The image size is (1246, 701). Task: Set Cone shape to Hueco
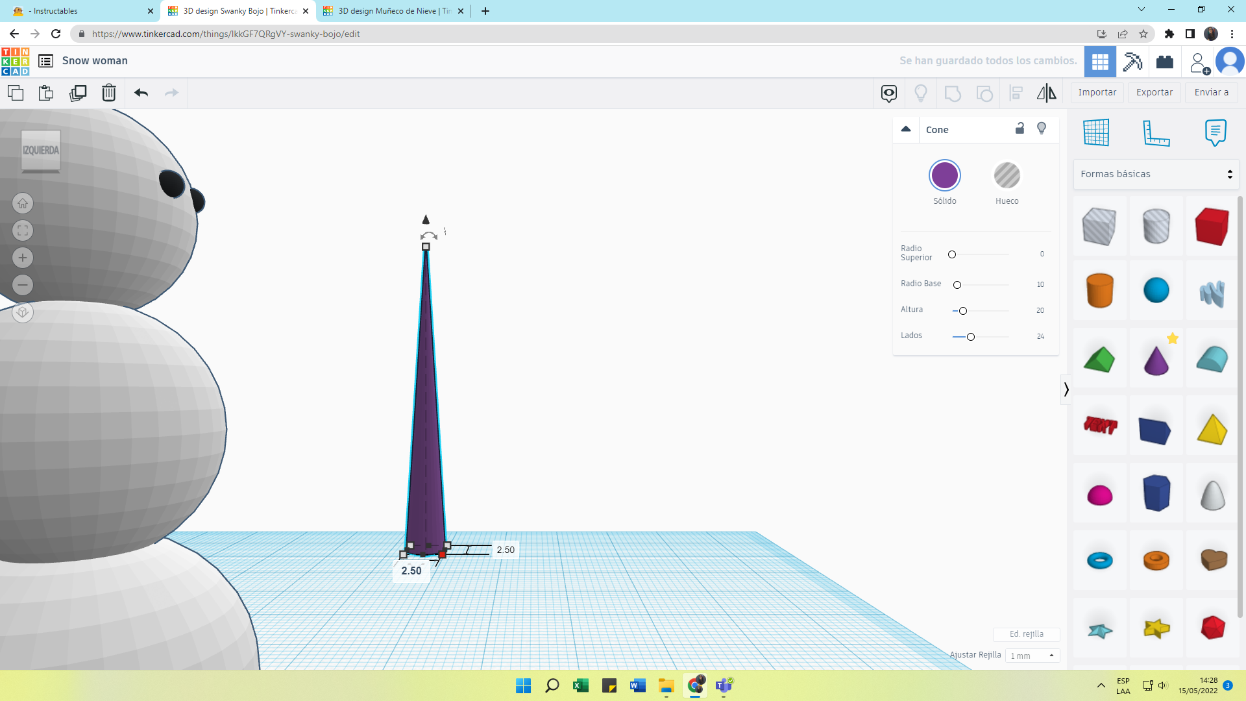pyautogui.click(x=1007, y=176)
